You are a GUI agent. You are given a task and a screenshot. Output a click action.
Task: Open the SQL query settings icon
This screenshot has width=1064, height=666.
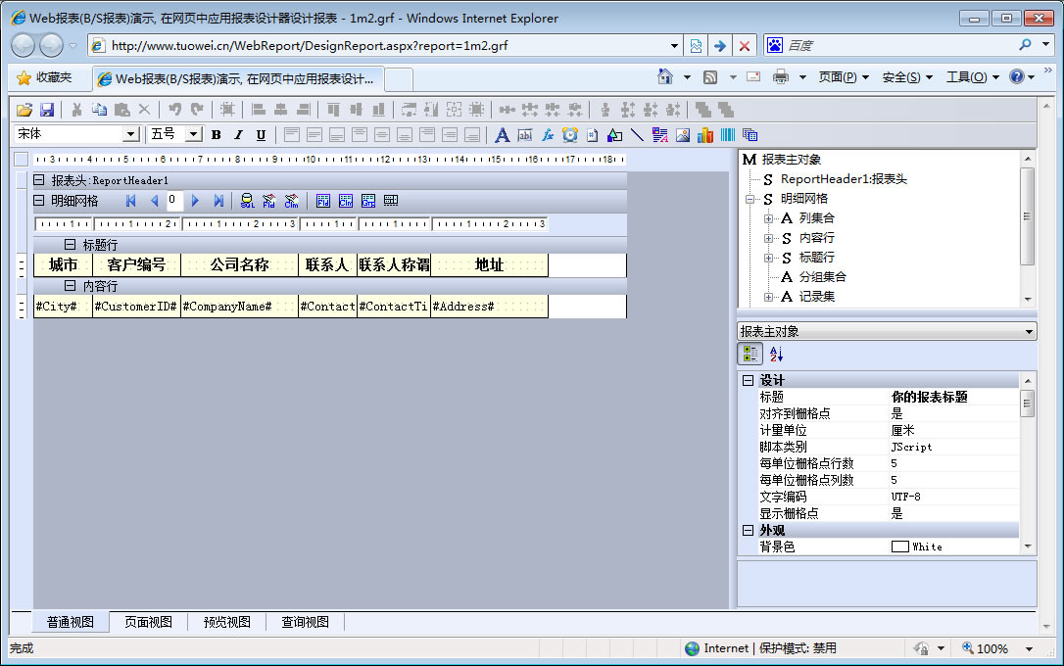pos(247,201)
